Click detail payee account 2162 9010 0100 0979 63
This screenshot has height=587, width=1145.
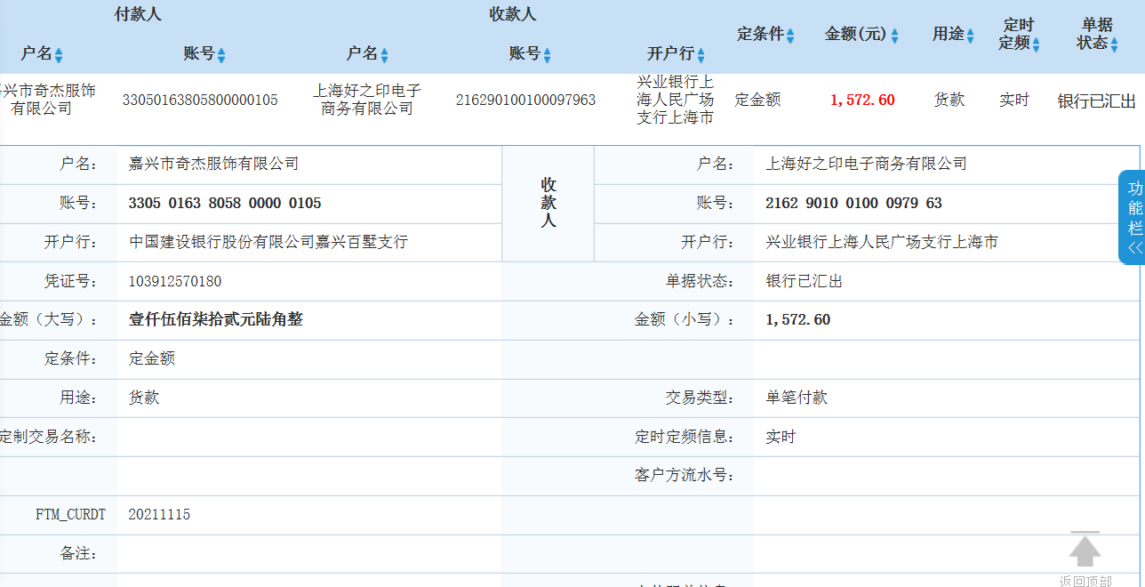[x=853, y=203]
